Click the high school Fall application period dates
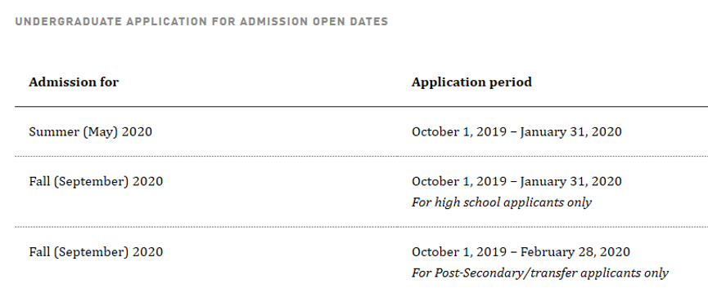Image resolution: width=708 pixels, height=297 pixels. coord(516,181)
